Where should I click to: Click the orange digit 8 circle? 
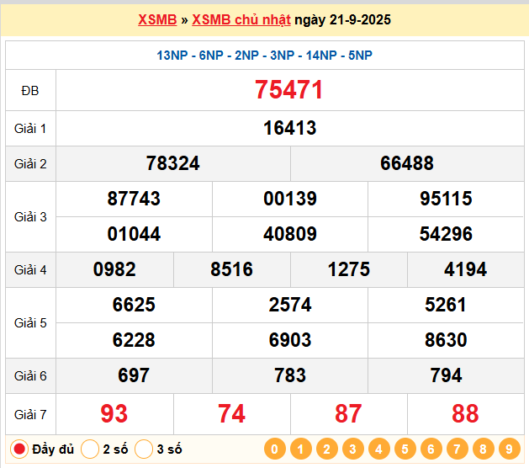coord(483,449)
